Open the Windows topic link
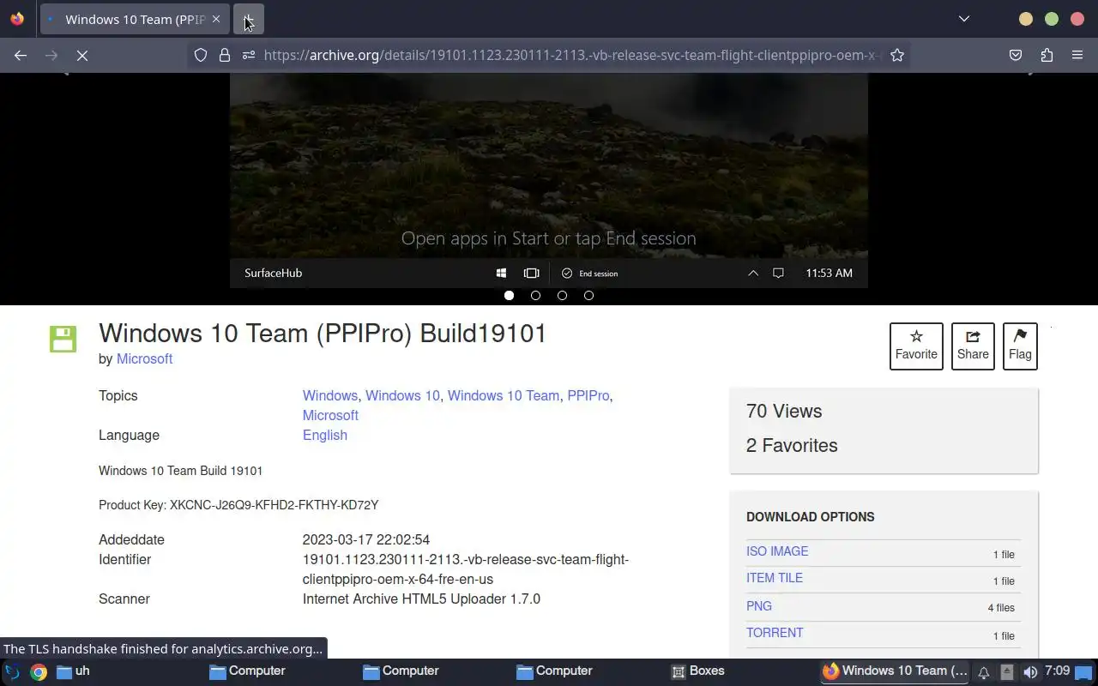1098x686 pixels. 329,395
